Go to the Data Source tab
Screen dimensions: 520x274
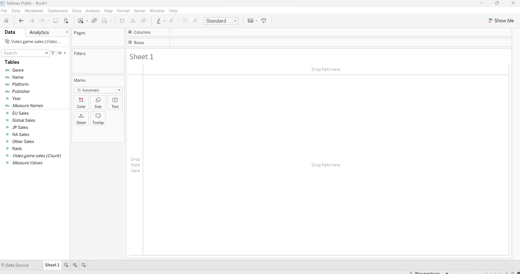[15, 265]
